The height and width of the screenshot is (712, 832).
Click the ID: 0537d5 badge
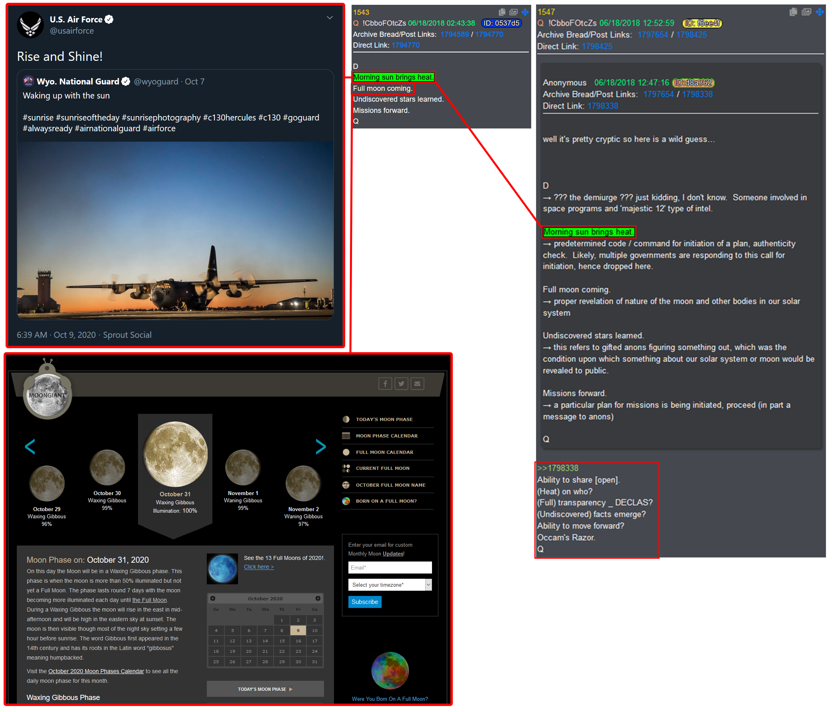501,23
